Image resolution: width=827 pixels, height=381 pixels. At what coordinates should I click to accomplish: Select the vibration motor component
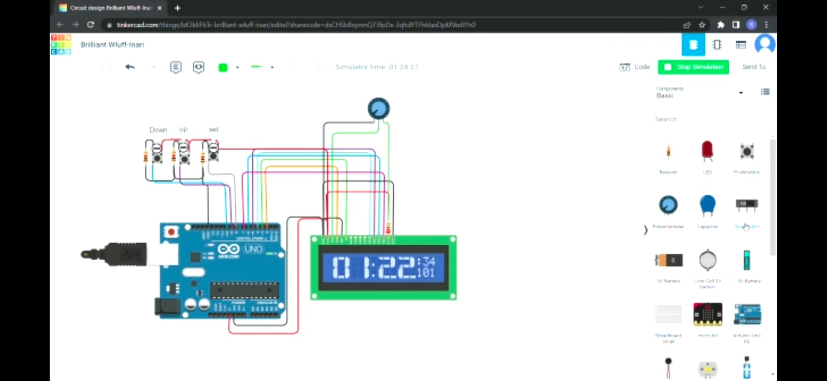coord(668,368)
